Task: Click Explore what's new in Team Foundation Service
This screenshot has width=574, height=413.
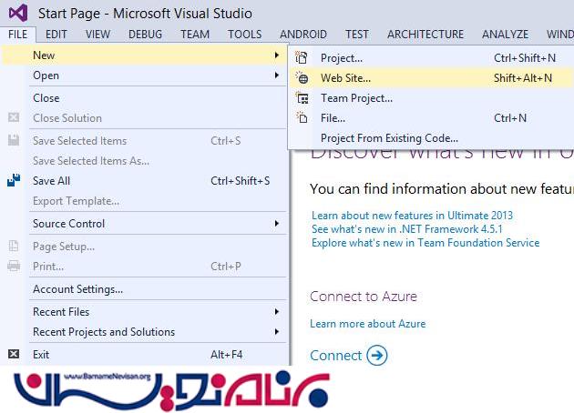Action: [425, 243]
